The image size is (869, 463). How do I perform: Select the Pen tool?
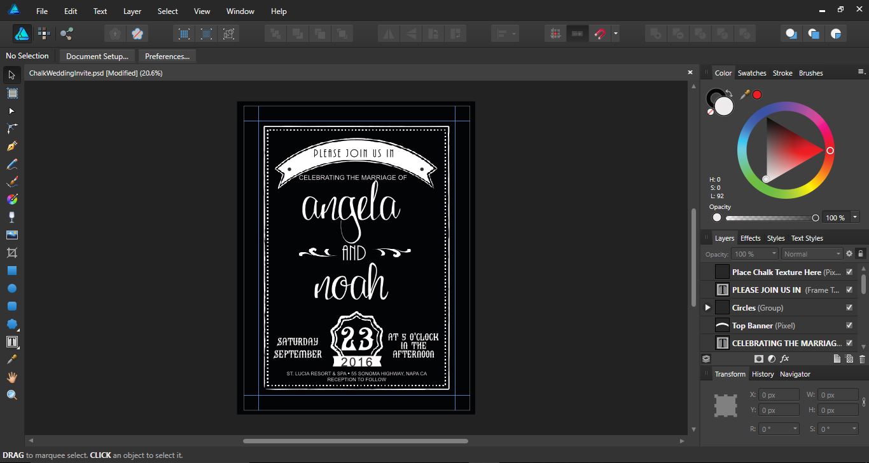tap(11, 146)
